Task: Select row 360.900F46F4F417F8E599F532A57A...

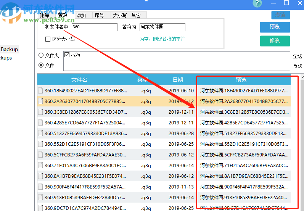Action: 164,186
